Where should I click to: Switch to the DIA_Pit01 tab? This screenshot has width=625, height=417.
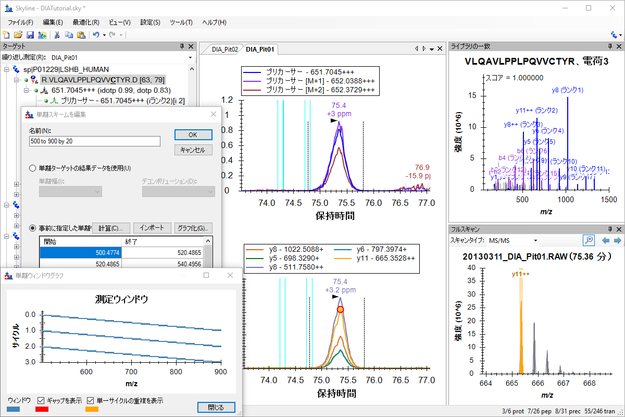260,50
